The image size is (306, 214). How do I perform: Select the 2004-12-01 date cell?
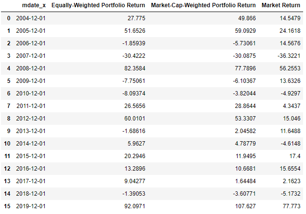[30, 18]
